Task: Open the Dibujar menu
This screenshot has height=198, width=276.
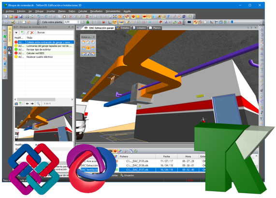Action: (39, 11)
